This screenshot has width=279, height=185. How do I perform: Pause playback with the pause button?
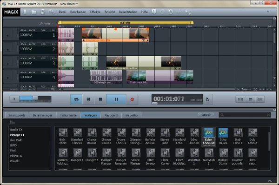click(116, 99)
